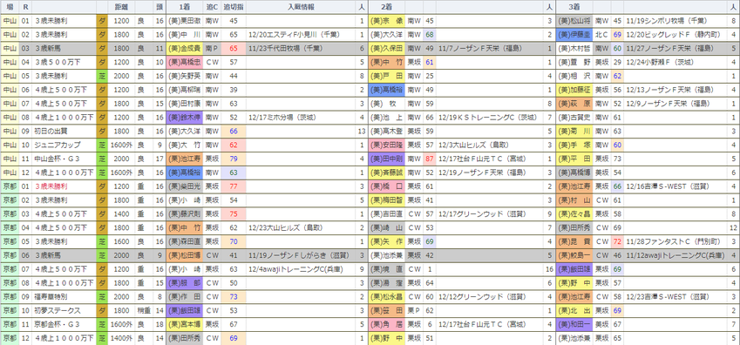The height and width of the screenshot is (345, 740).
Task: Click the 12/17ミホ分場（茨城） cell
Action: tap(301, 118)
